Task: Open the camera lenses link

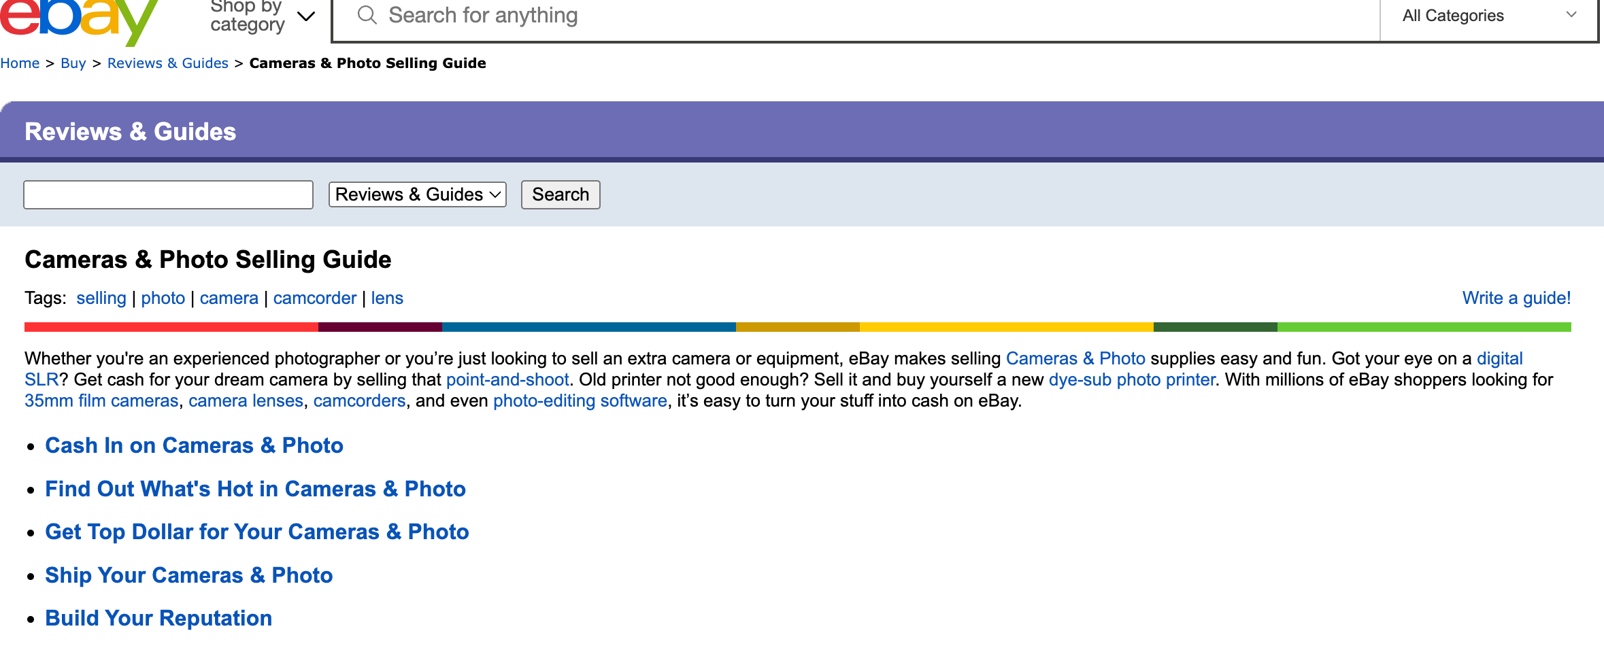Action: click(x=246, y=401)
